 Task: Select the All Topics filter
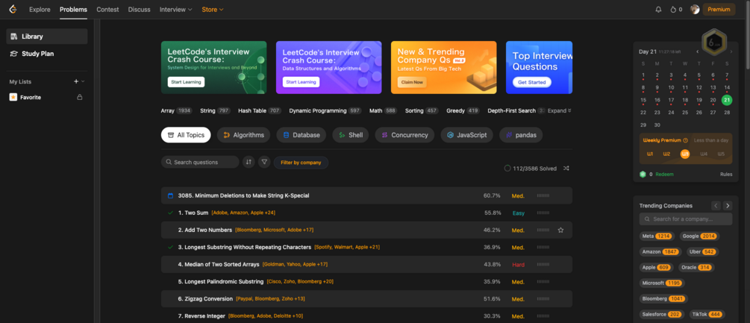[186, 135]
